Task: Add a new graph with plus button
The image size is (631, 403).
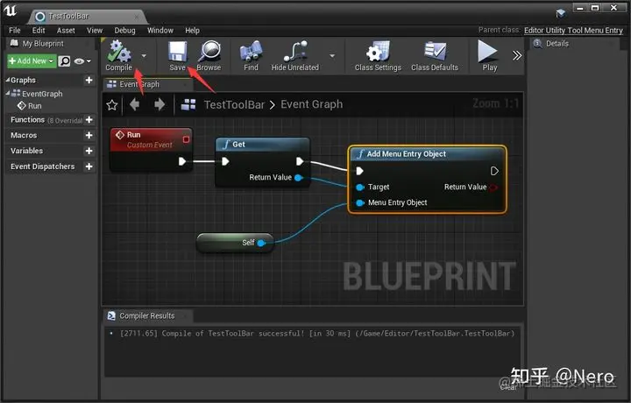Action: click(x=89, y=80)
